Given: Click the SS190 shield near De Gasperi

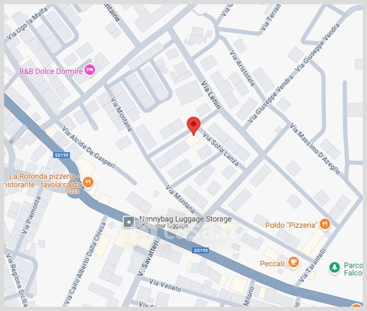Looking at the screenshot, I should tap(62, 155).
